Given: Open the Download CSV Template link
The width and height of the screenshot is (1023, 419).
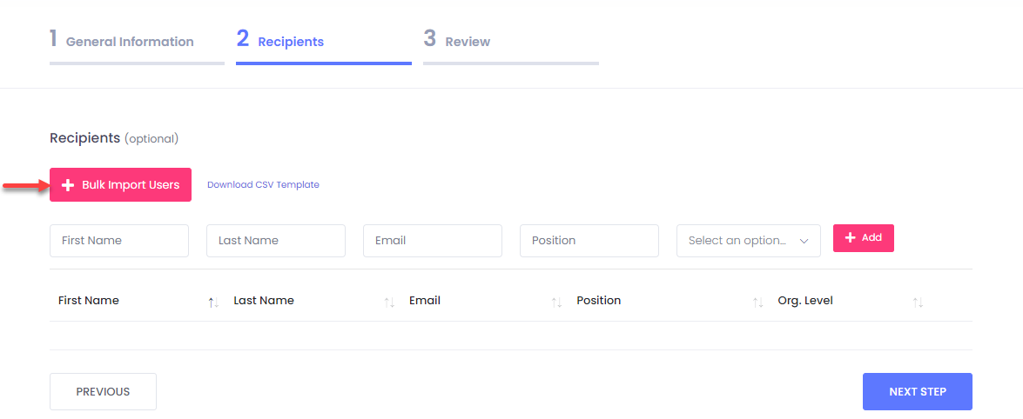Looking at the screenshot, I should click(263, 185).
